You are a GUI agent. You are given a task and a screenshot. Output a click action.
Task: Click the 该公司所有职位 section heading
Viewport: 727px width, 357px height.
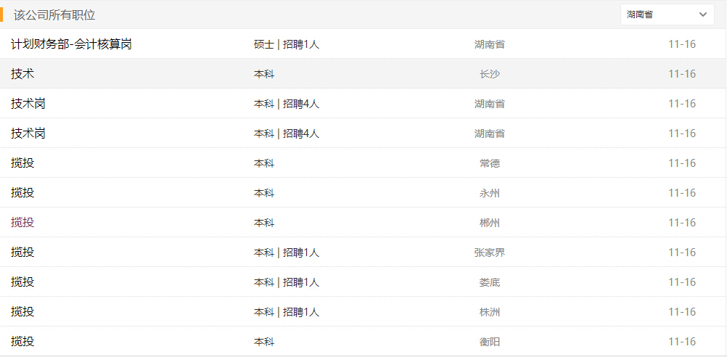point(54,15)
